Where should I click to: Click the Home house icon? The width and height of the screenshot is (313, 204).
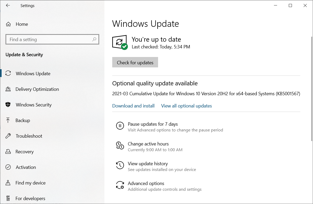point(8,24)
